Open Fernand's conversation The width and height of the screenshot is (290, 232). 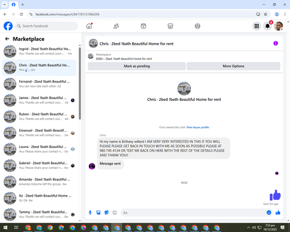[x=39, y=84]
